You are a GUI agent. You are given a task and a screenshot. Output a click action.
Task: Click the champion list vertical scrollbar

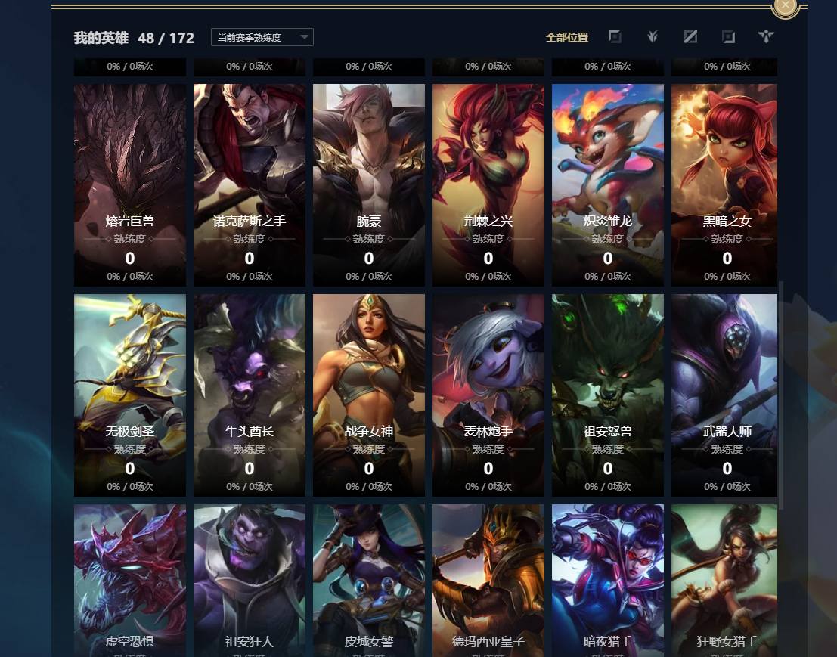point(781,395)
